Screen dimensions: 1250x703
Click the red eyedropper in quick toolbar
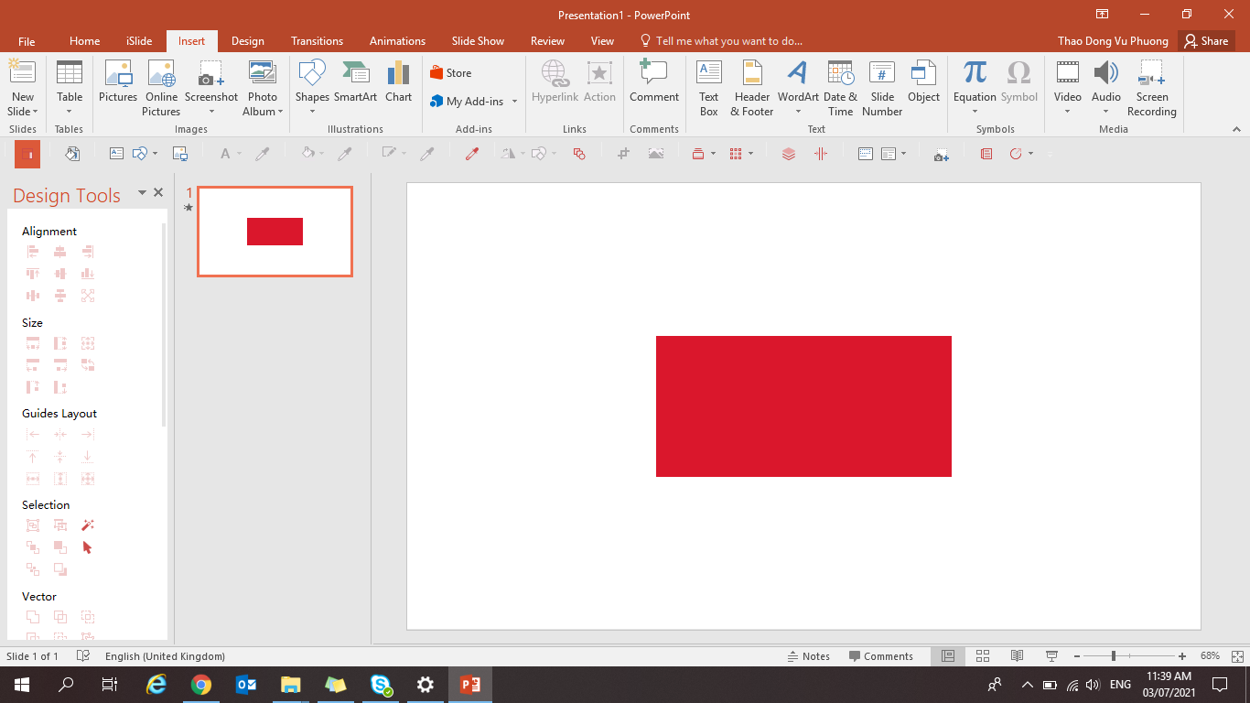[472, 154]
